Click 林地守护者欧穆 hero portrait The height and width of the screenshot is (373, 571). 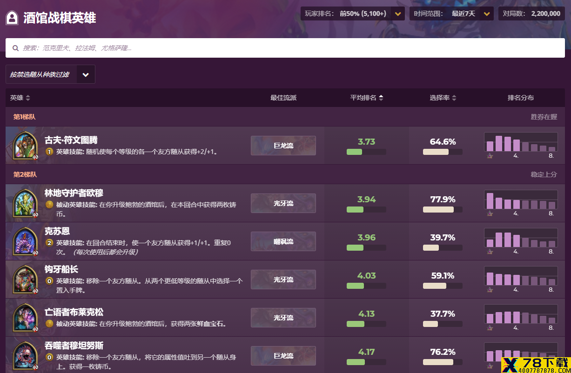coord(25,203)
